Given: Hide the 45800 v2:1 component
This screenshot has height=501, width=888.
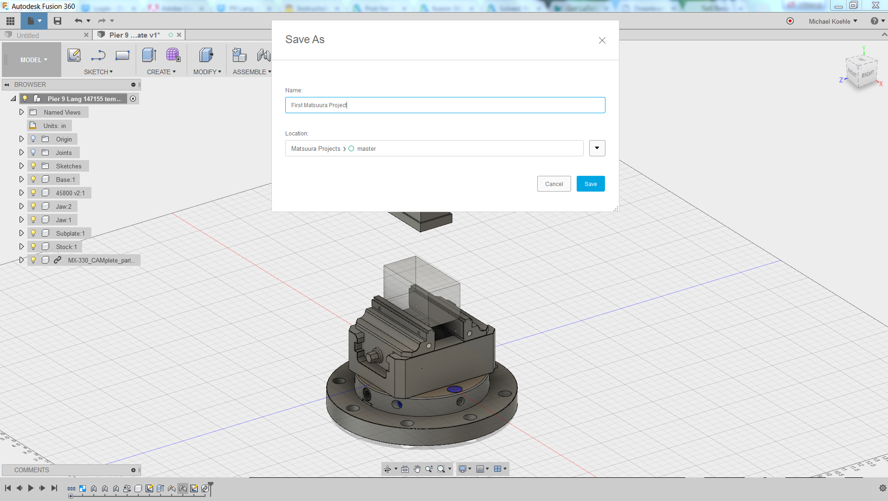Looking at the screenshot, I should (x=33, y=193).
